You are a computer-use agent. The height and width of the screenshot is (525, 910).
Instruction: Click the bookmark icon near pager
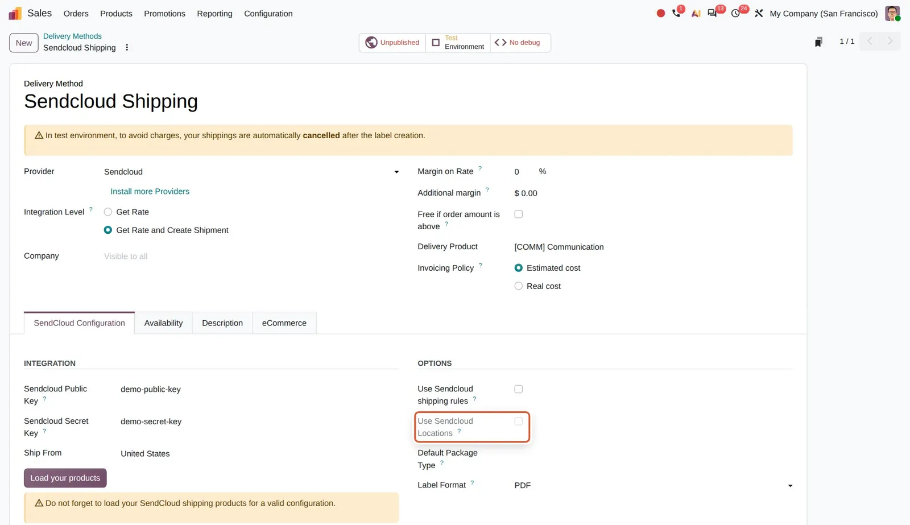pos(818,42)
